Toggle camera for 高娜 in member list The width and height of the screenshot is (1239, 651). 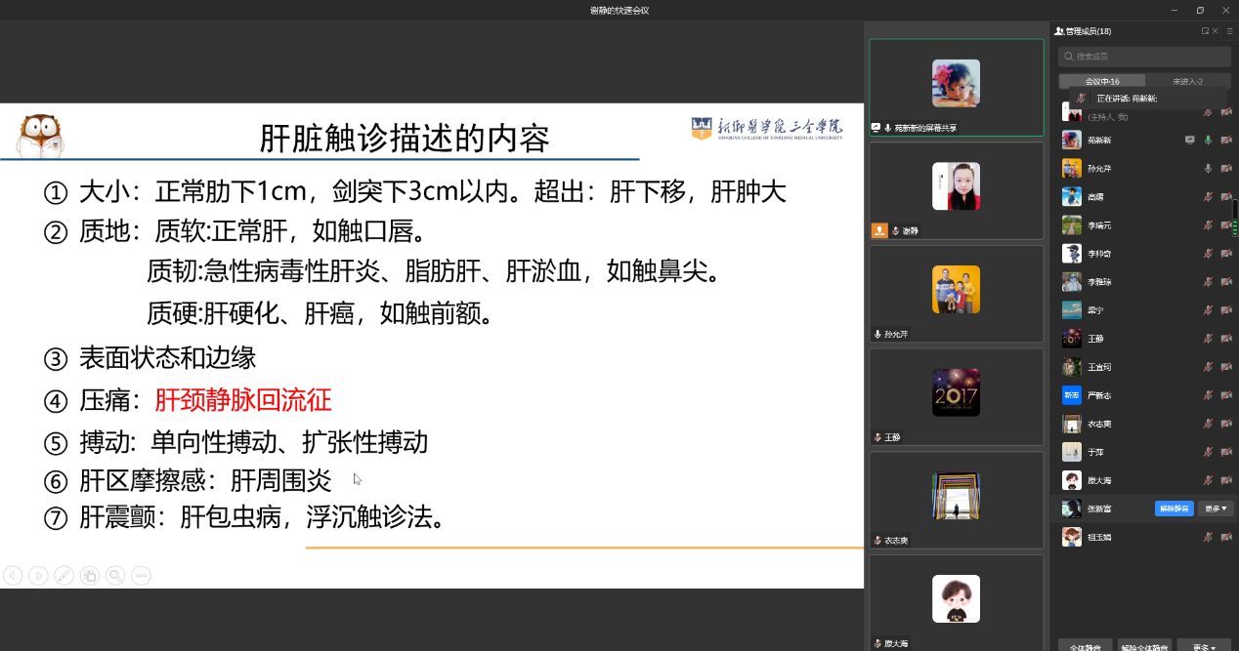pyautogui.click(x=1225, y=197)
